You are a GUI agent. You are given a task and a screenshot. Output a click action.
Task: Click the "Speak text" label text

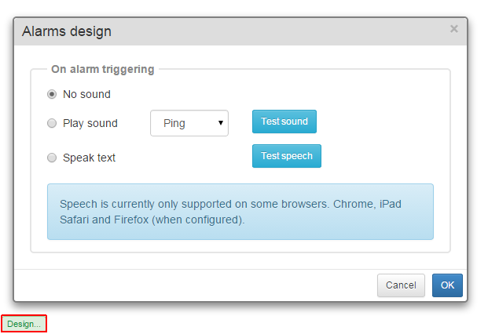pos(89,158)
